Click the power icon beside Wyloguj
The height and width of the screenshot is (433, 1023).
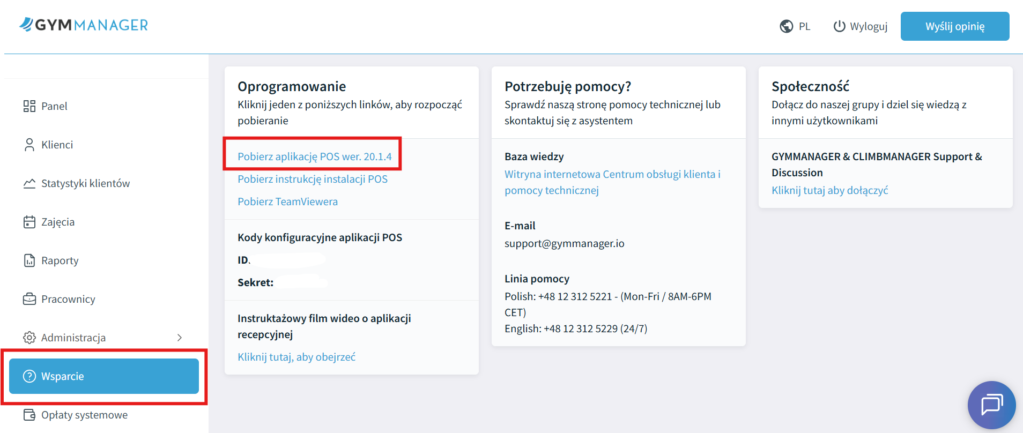pyautogui.click(x=839, y=26)
